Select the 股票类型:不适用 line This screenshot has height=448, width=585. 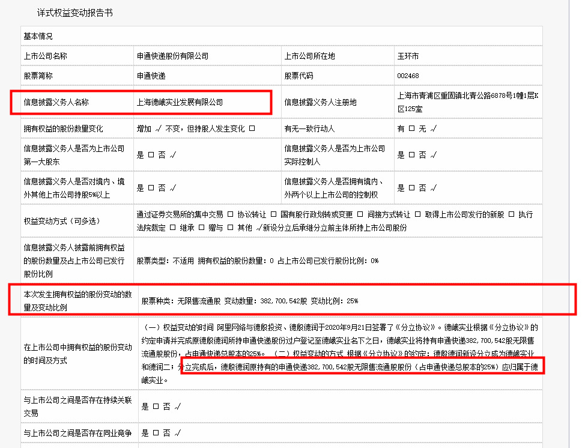click(x=258, y=261)
